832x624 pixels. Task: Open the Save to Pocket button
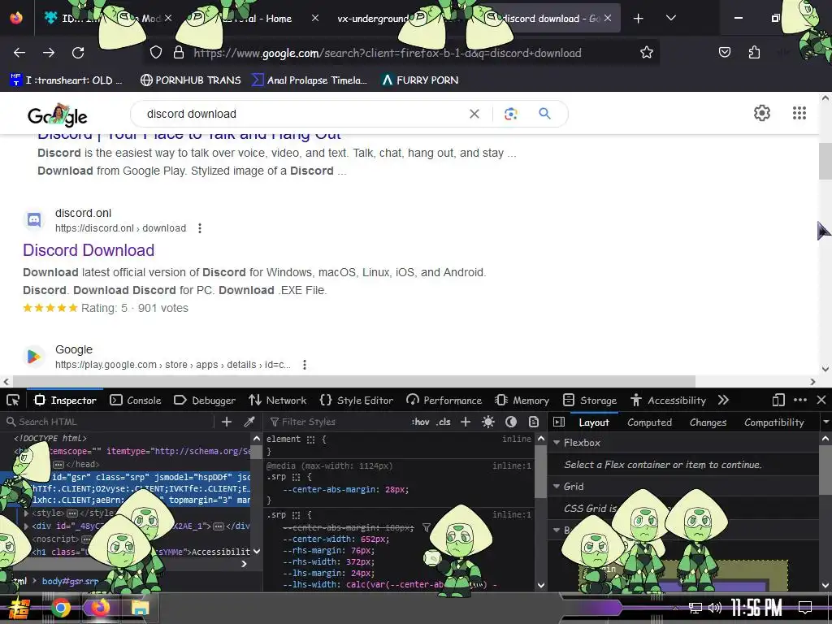coord(724,52)
